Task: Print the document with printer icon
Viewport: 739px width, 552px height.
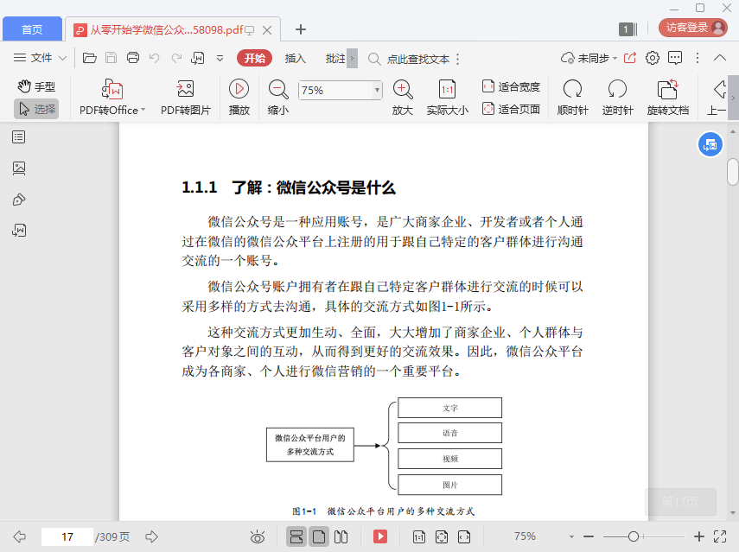Action: (133, 58)
